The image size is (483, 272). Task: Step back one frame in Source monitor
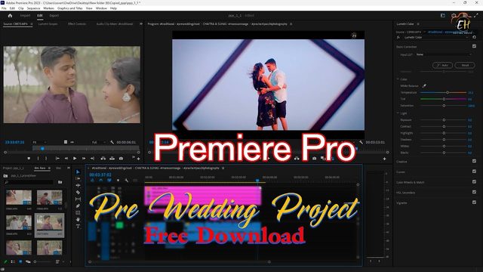coord(66,158)
